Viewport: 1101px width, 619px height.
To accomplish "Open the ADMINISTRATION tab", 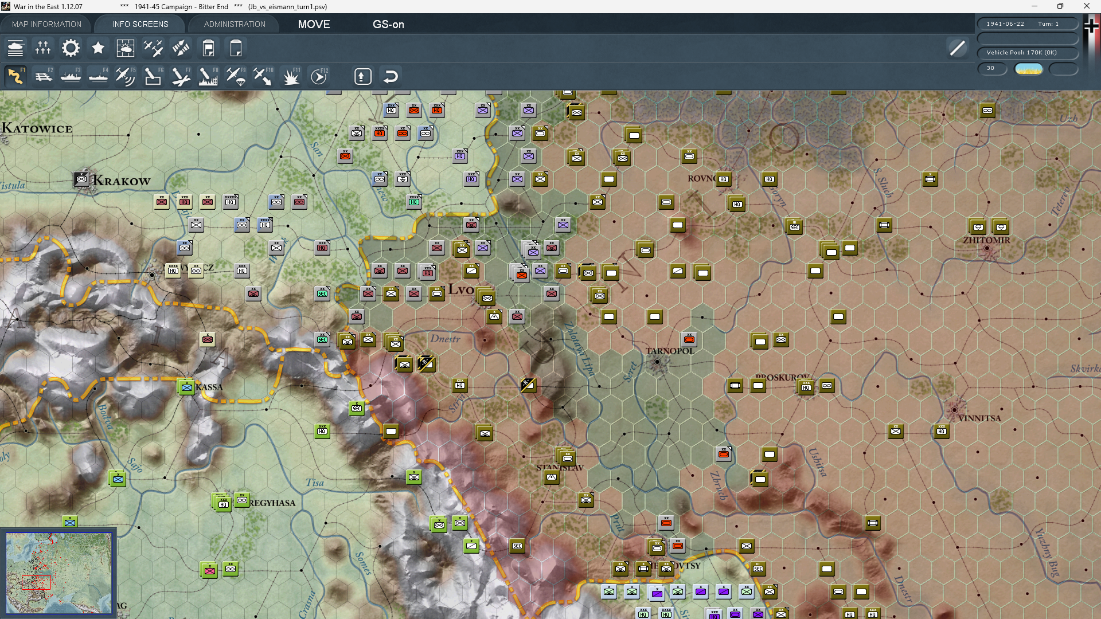I will (x=235, y=24).
